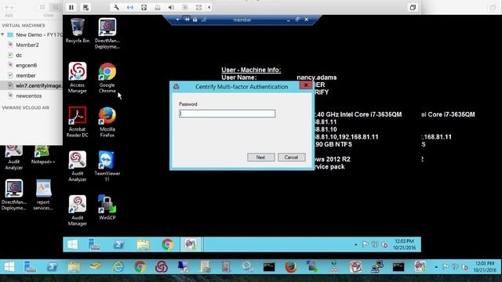Open Server Manager in remote session taskbar
Screen dimensions: 502x282
pos(94,244)
